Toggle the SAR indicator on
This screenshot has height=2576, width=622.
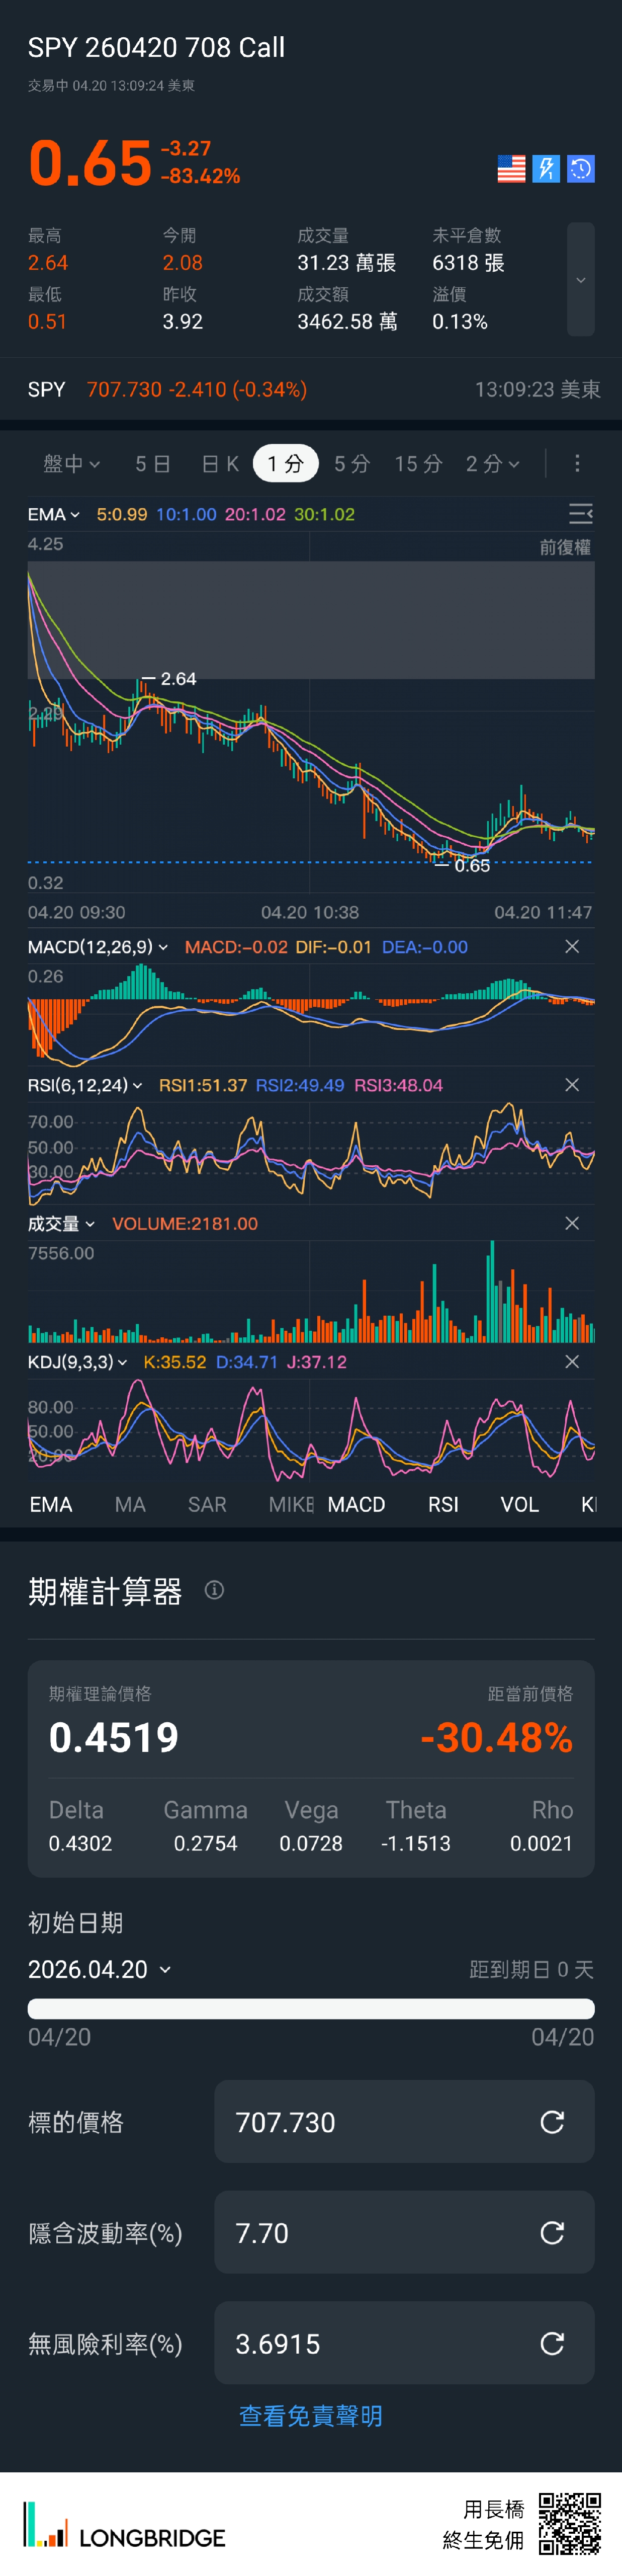pos(207,1505)
